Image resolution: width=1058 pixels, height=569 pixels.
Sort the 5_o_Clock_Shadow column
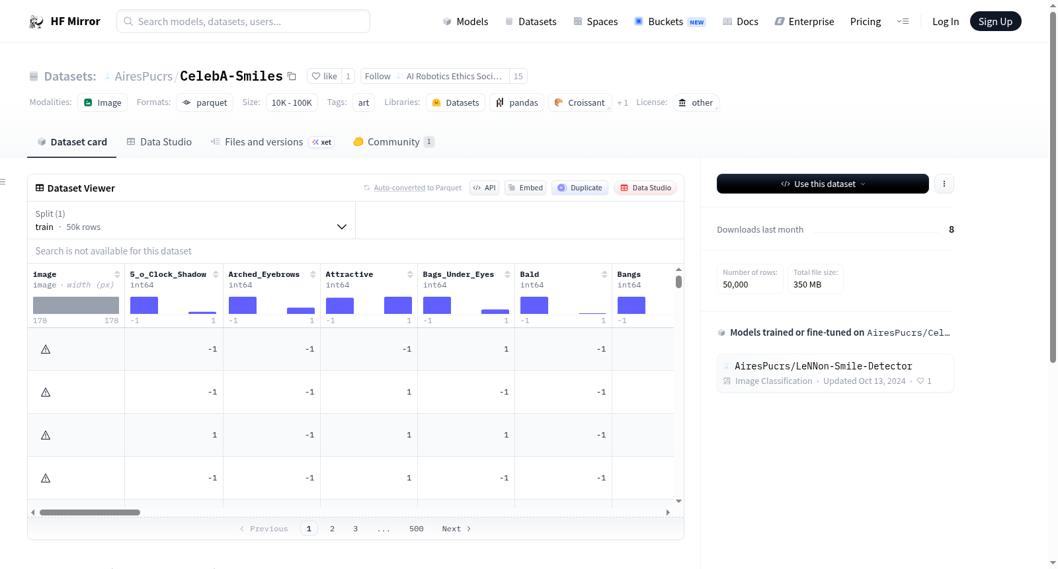pos(216,274)
